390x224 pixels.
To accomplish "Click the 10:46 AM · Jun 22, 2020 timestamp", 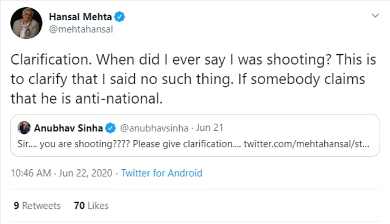I will (x=62, y=173).
